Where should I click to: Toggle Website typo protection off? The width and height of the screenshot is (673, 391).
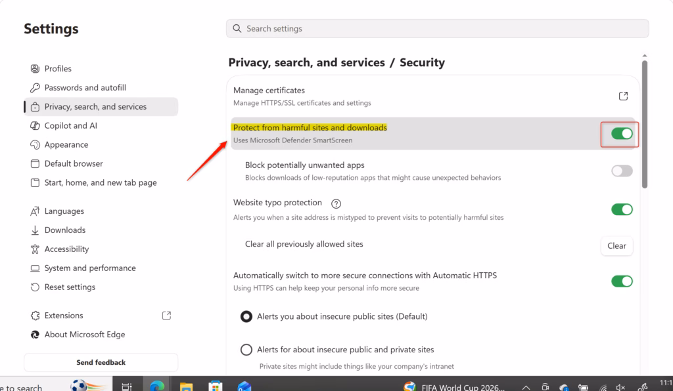click(x=622, y=209)
